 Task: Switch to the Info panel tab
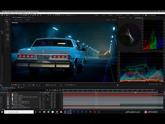click(x=130, y=18)
